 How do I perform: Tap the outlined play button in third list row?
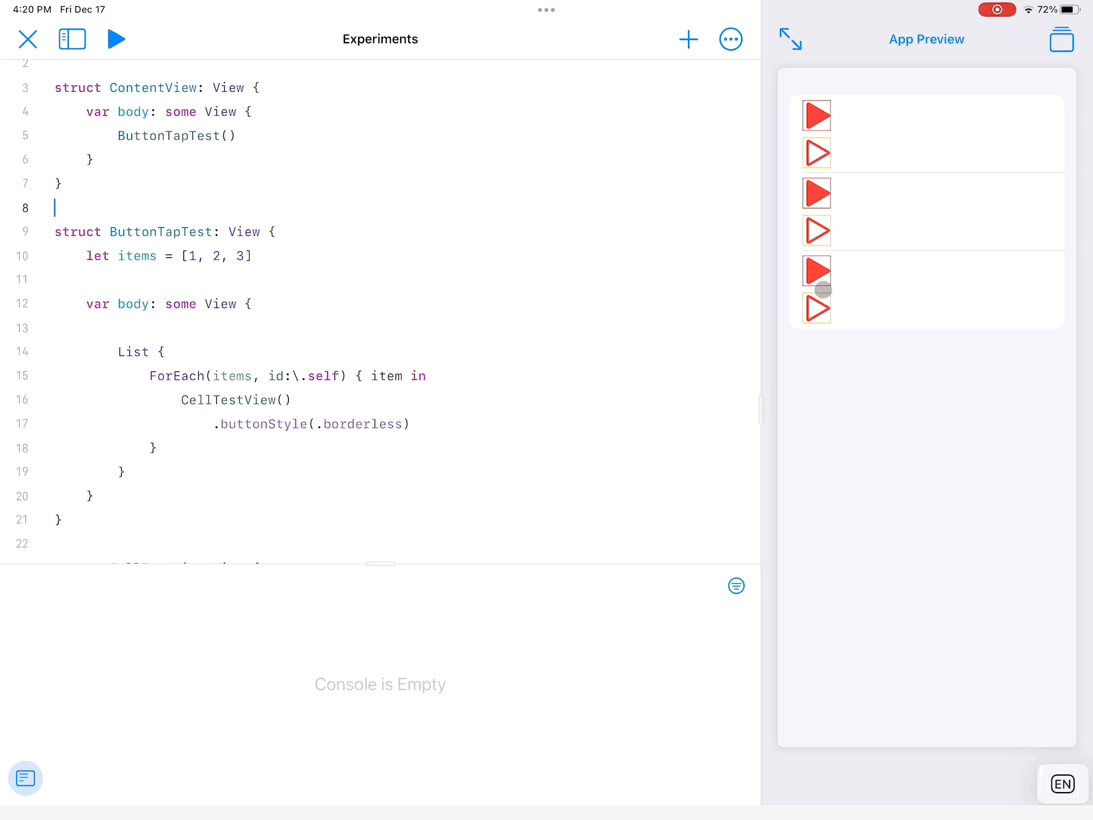817,309
